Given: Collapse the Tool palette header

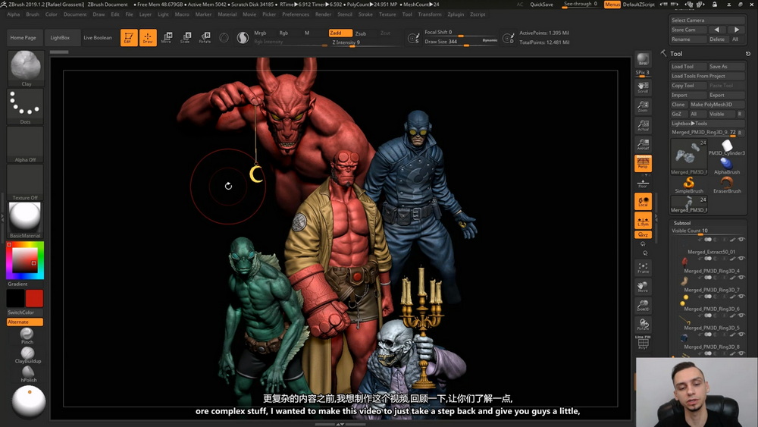Looking at the screenshot, I should (x=676, y=54).
